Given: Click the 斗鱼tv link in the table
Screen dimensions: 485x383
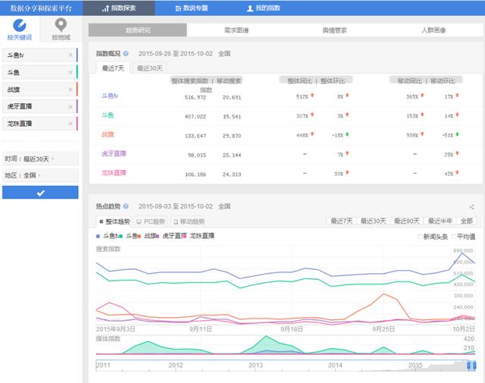Looking at the screenshot, I should pyautogui.click(x=110, y=96).
